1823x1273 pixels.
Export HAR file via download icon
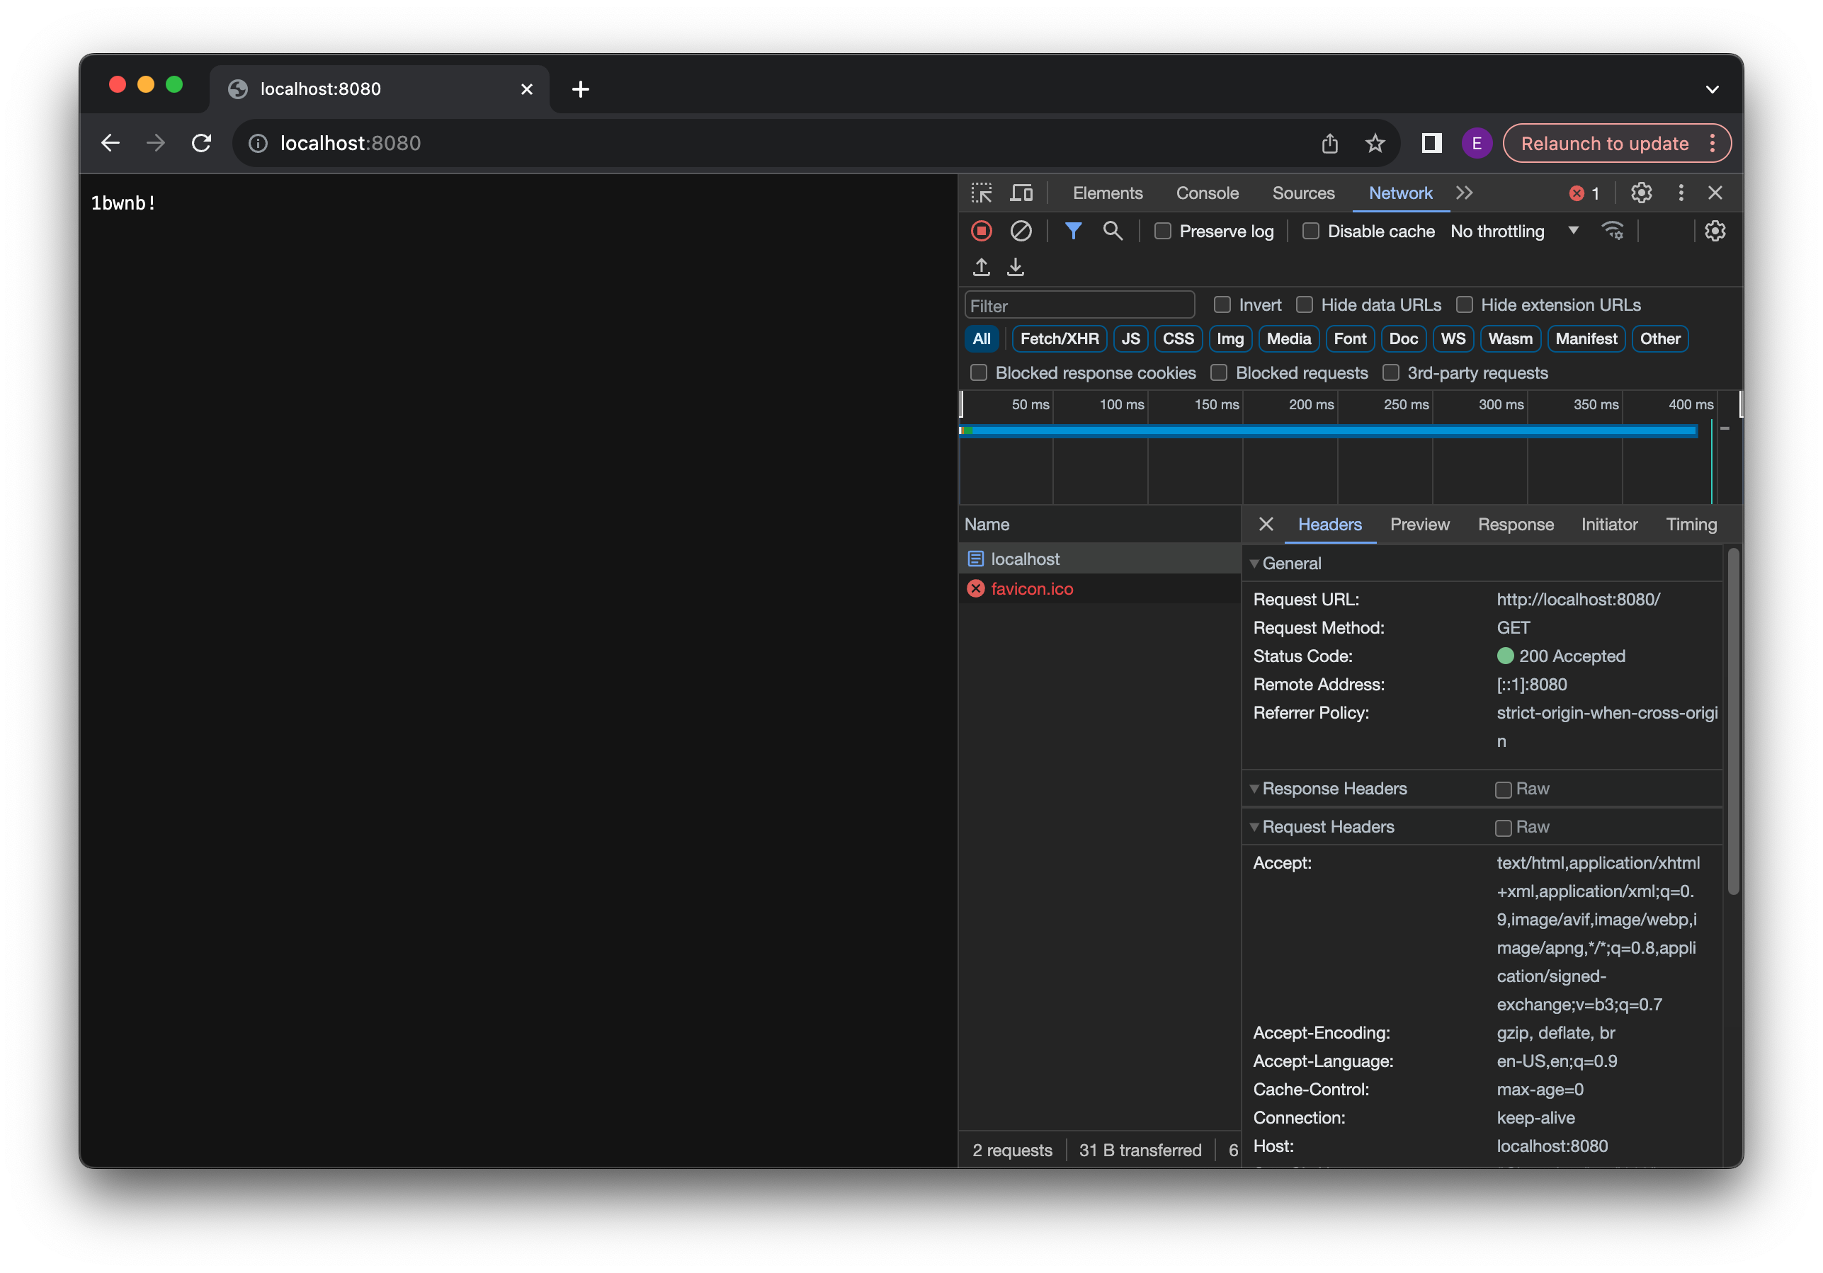coord(1016,268)
